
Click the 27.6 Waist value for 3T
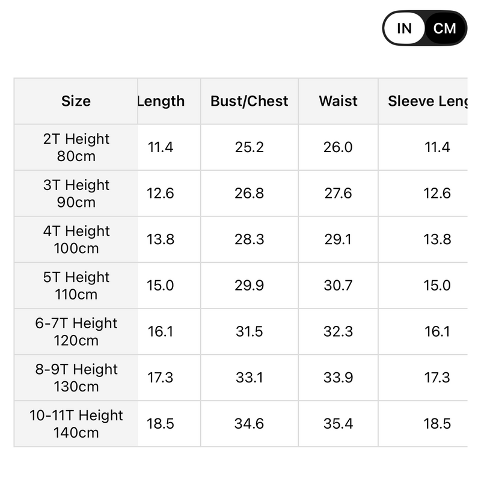click(338, 194)
